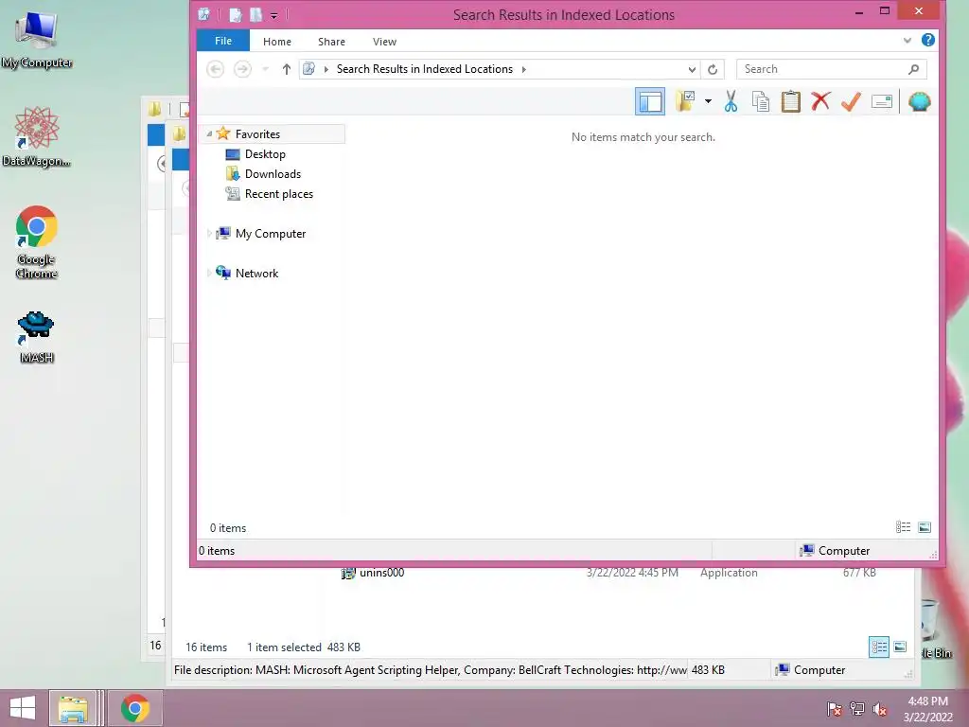969x727 pixels.
Task: Click the teal shell icon in toolbar
Action: point(919,101)
